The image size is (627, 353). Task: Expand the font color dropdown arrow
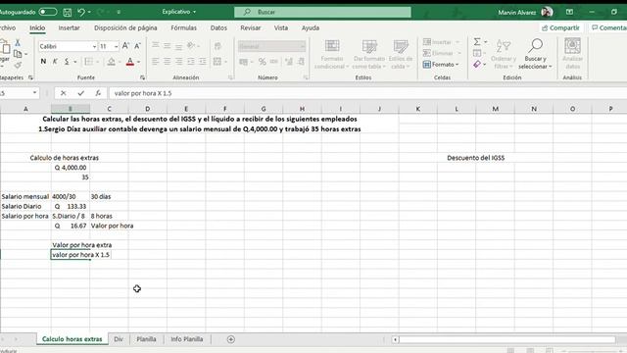(139, 62)
